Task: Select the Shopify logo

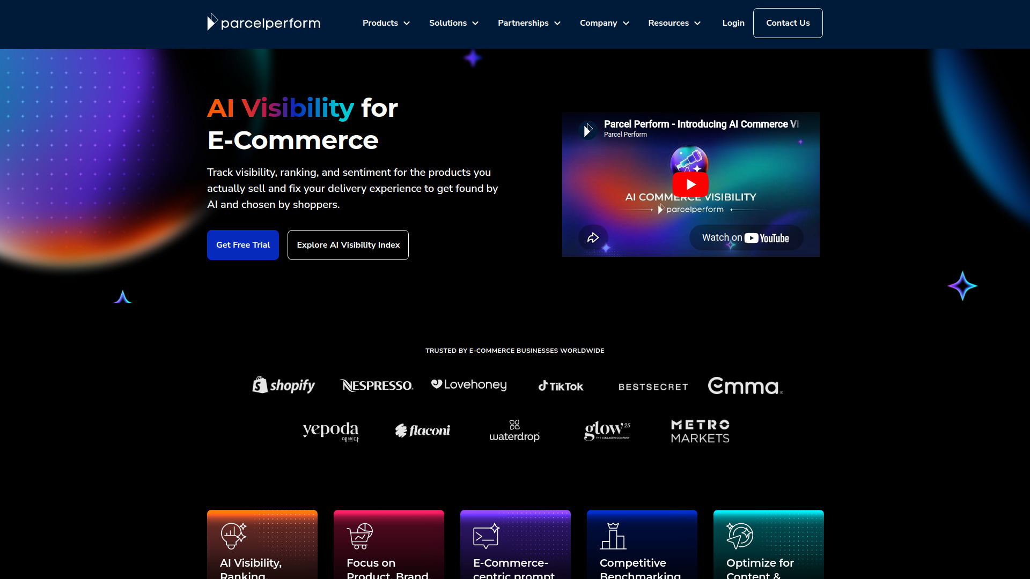Action: point(283,385)
